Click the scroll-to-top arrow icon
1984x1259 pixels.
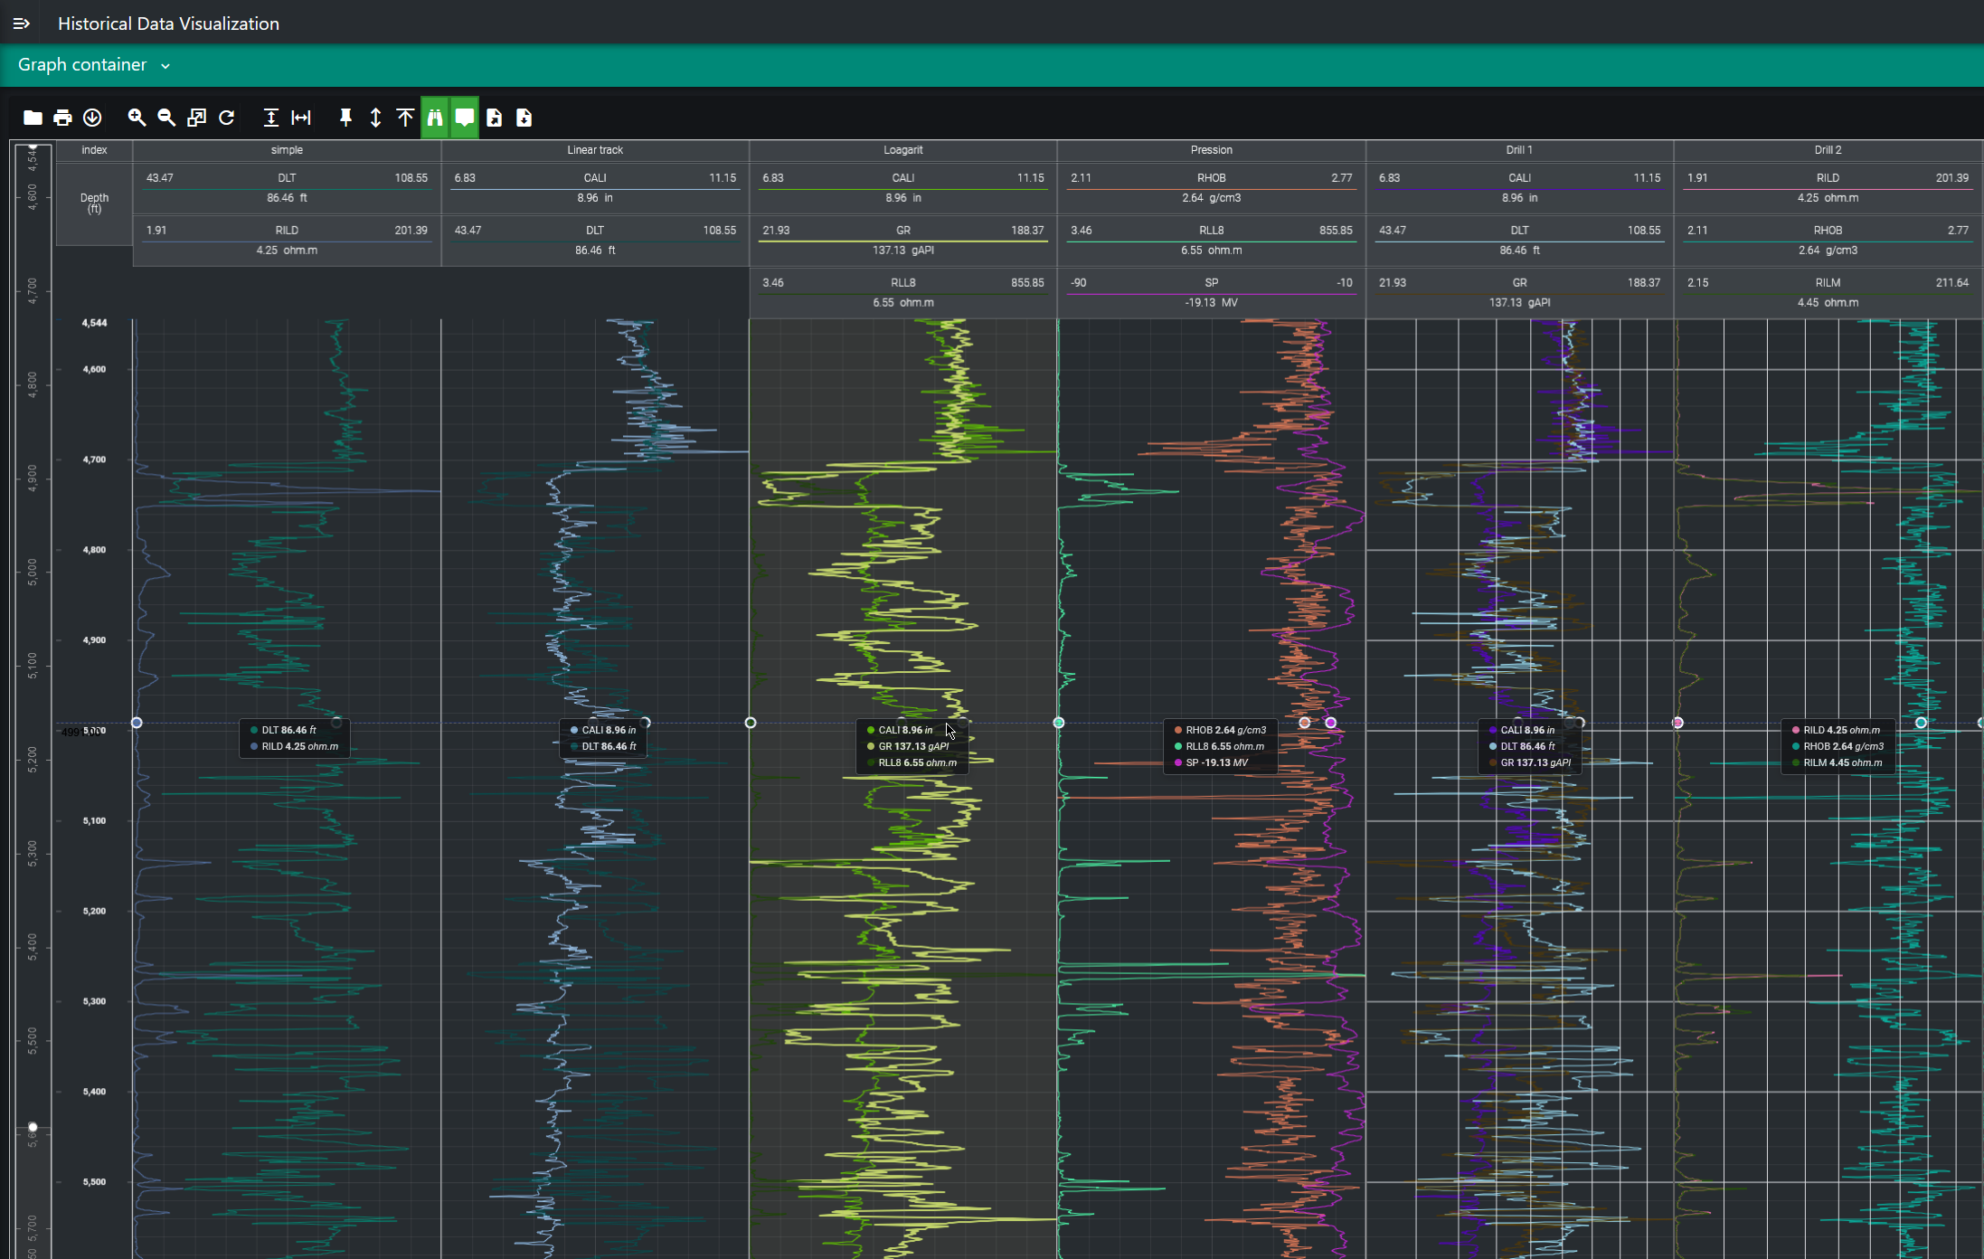click(x=405, y=118)
